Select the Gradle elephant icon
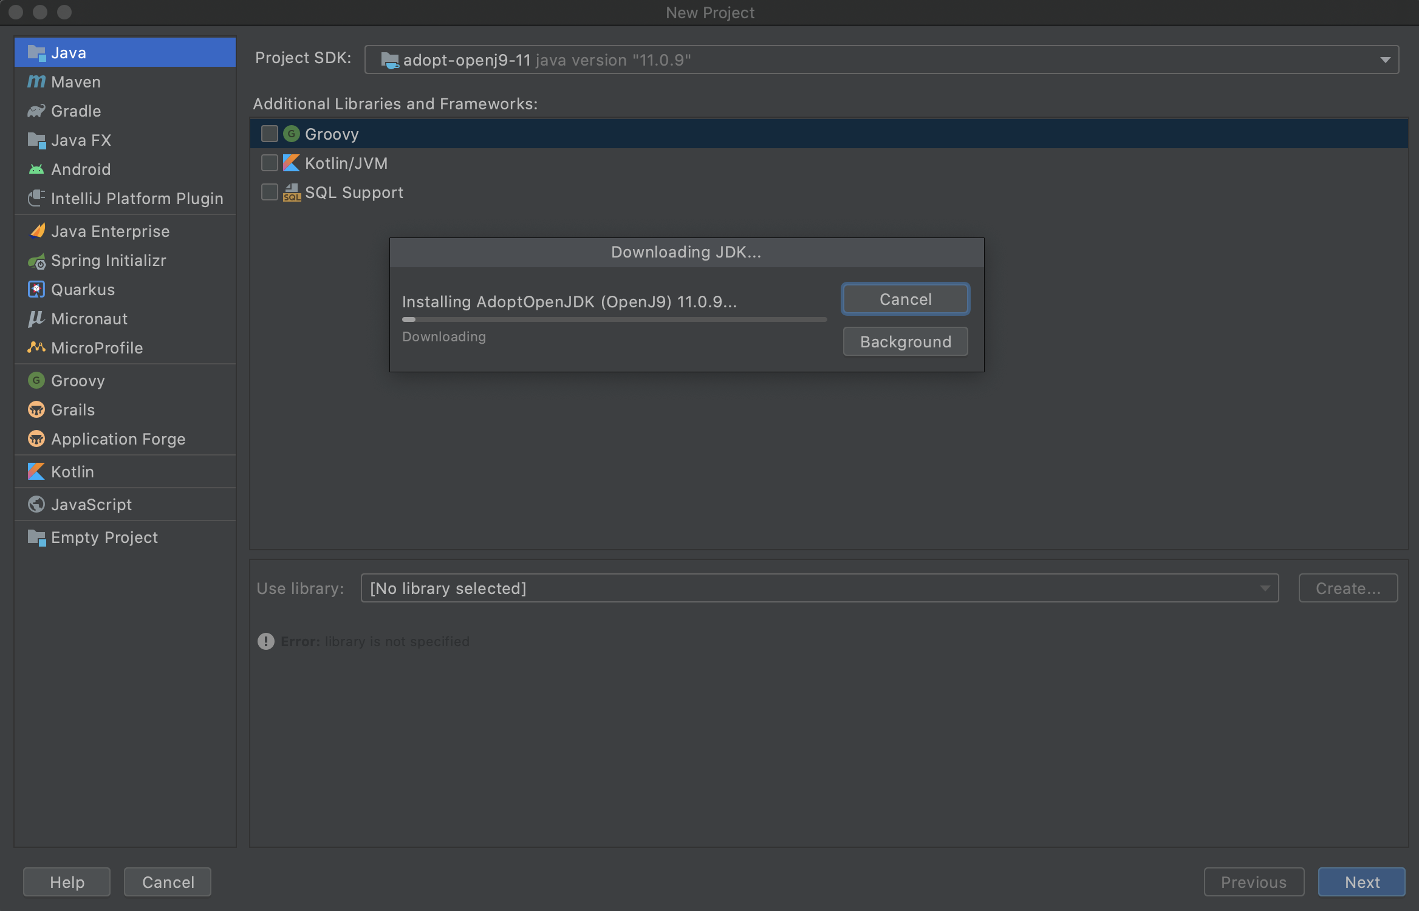 [36, 111]
